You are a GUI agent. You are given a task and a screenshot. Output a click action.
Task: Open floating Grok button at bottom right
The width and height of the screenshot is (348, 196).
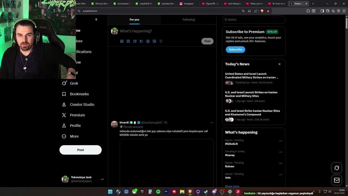point(337,168)
